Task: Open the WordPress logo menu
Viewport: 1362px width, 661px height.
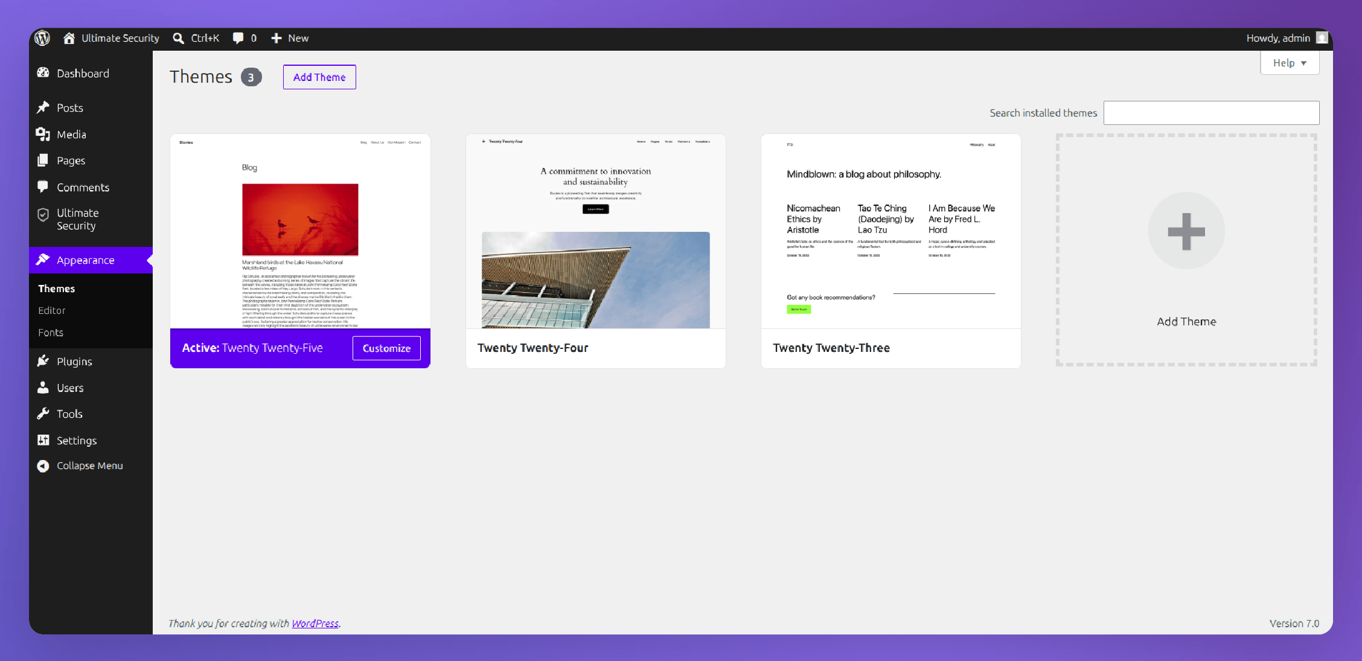Action: [42, 38]
